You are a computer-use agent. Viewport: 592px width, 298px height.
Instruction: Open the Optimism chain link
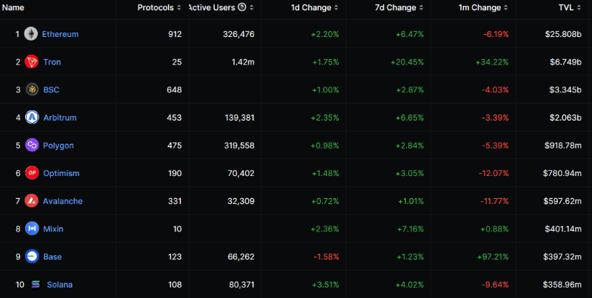pyautogui.click(x=61, y=174)
